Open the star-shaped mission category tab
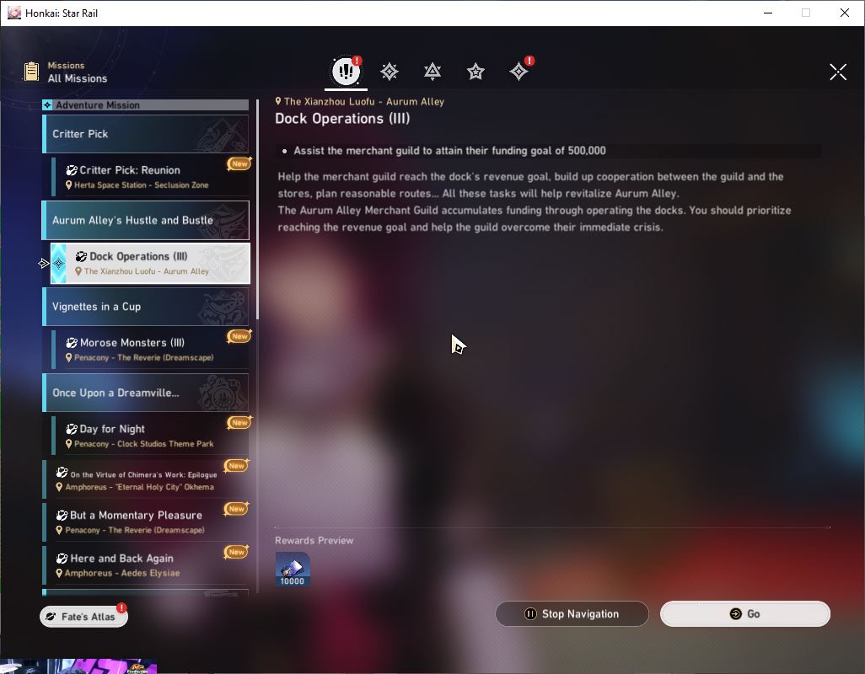Image resolution: width=865 pixels, height=674 pixels. [x=475, y=71]
